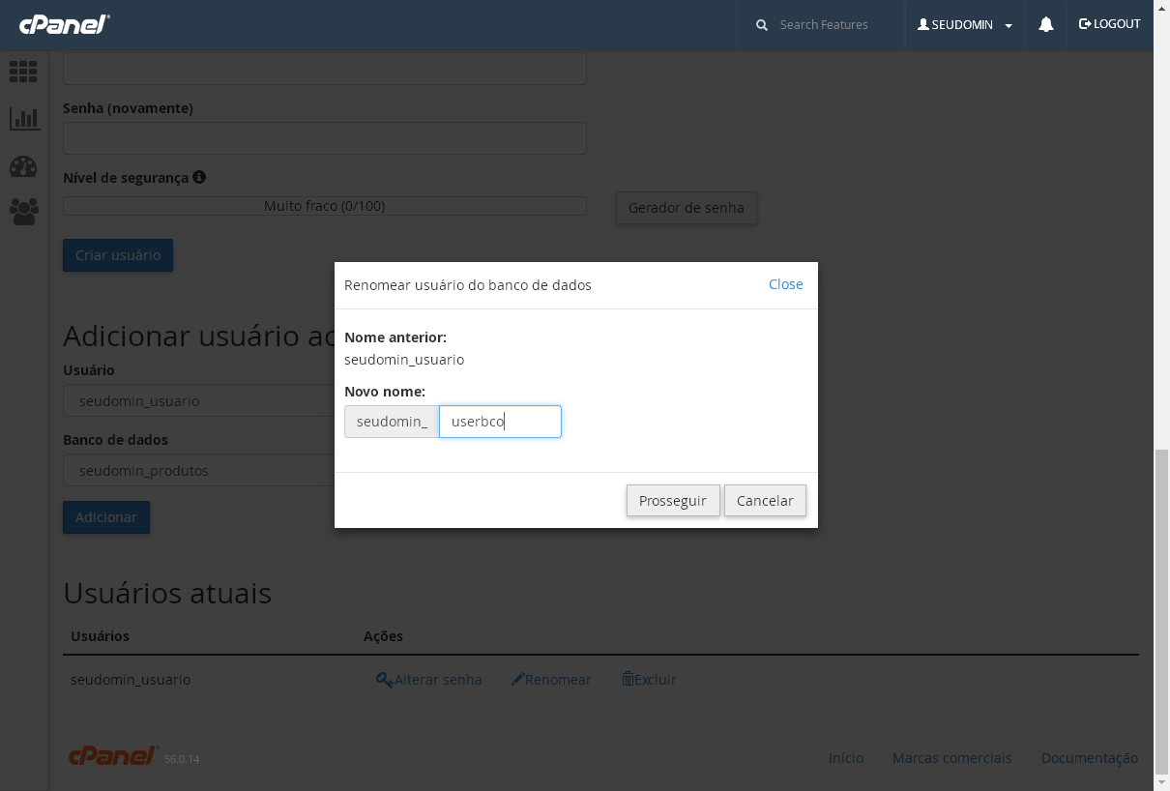Open User Manager people icon in sidebar
This screenshot has height=791, width=1170.
pos(24,212)
